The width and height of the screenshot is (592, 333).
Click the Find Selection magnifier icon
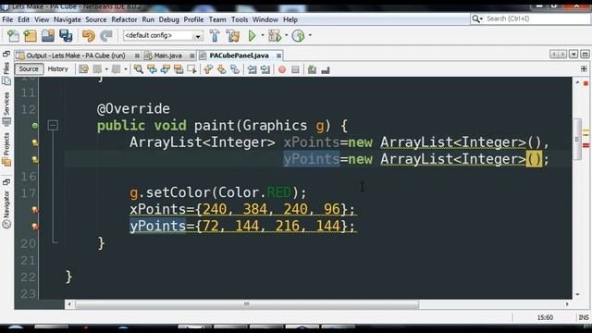[x=139, y=69]
